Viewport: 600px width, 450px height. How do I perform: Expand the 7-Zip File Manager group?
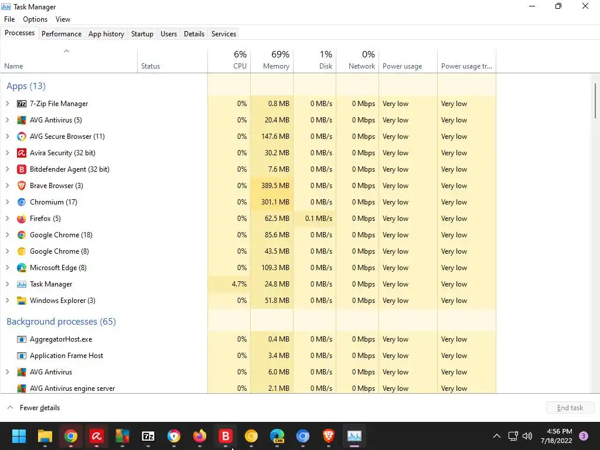coord(7,104)
